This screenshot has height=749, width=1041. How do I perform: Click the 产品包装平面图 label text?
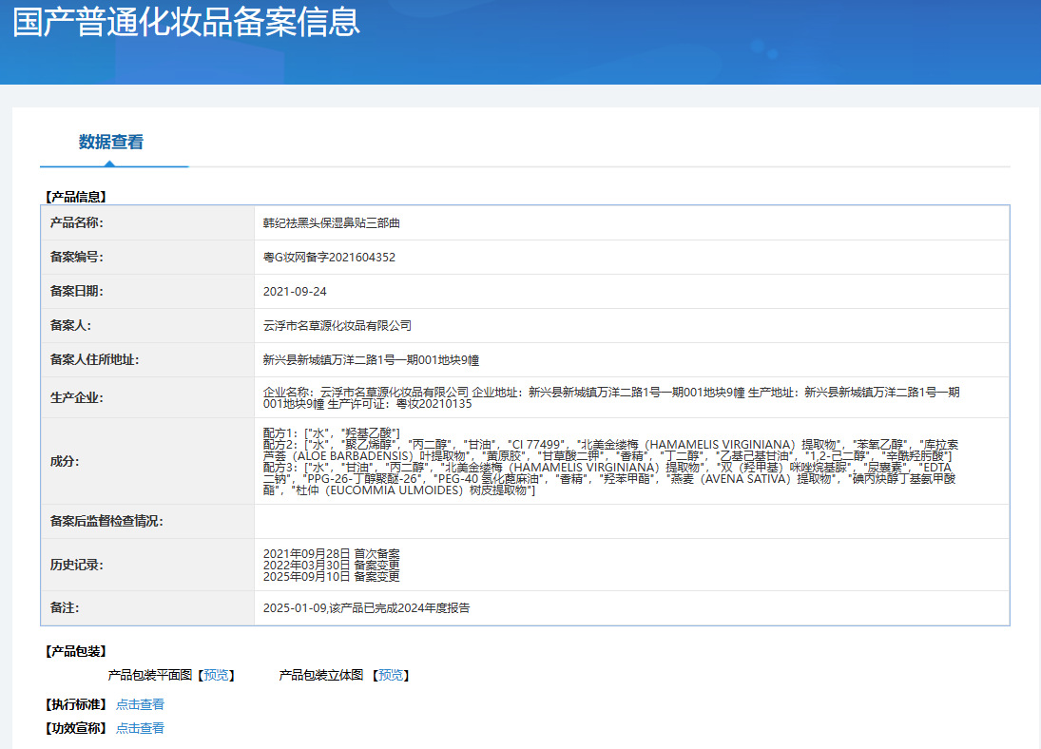pyautogui.click(x=150, y=675)
